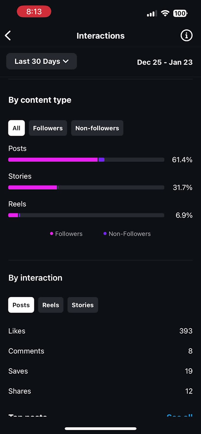Screen dimensions: 201x434
Task: Tap the Likes count row
Action: (x=100, y=331)
